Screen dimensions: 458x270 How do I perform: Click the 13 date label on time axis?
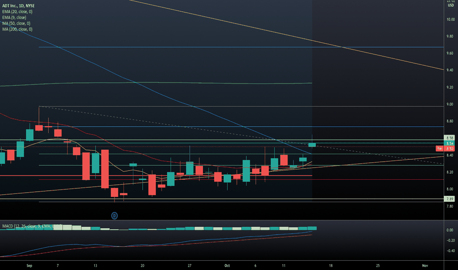point(95,266)
